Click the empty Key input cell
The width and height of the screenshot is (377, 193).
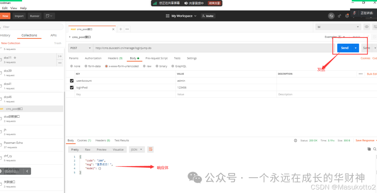point(125,95)
